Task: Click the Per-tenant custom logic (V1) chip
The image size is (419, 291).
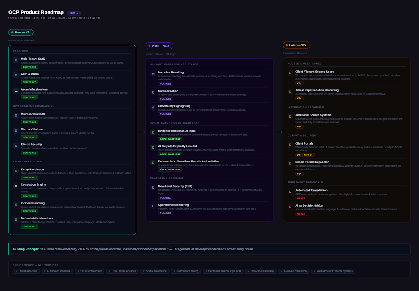Action: [223, 271]
